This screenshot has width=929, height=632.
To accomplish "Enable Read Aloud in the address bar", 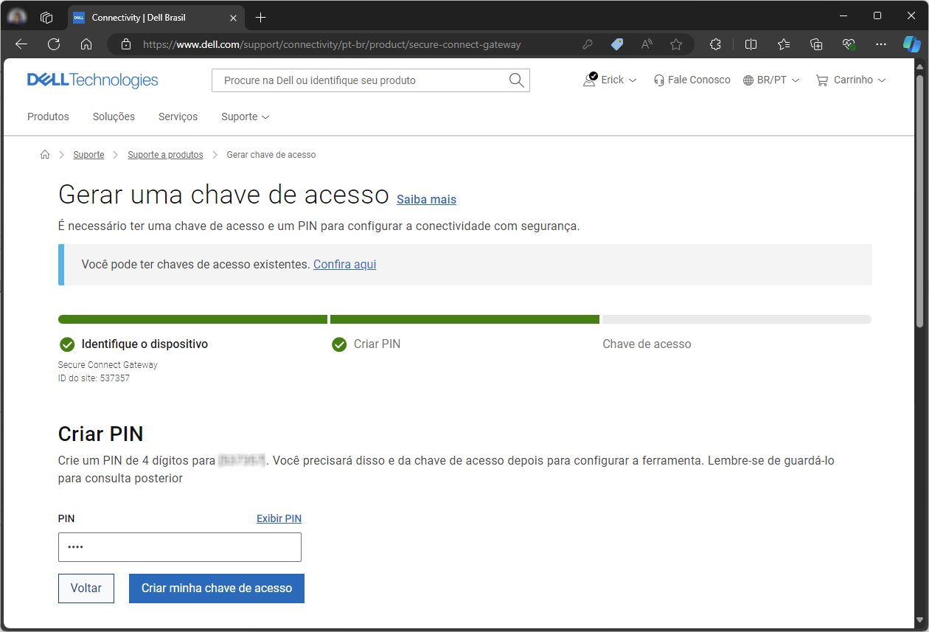I will point(647,44).
